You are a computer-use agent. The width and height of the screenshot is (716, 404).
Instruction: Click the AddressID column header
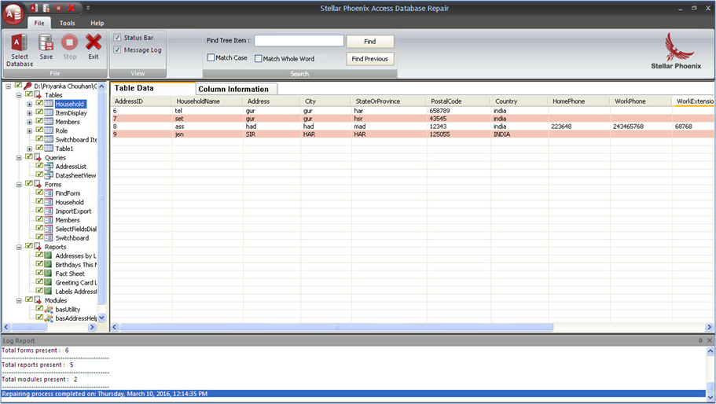click(x=141, y=101)
